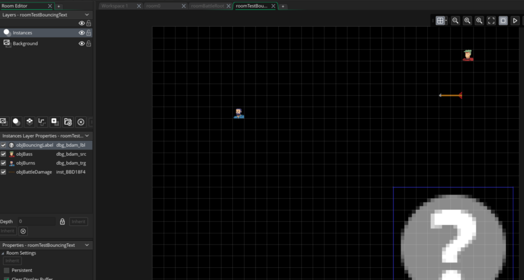This screenshot has height=280, width=524.
Task: Zoom out of the room canvas
Action: 455,20
